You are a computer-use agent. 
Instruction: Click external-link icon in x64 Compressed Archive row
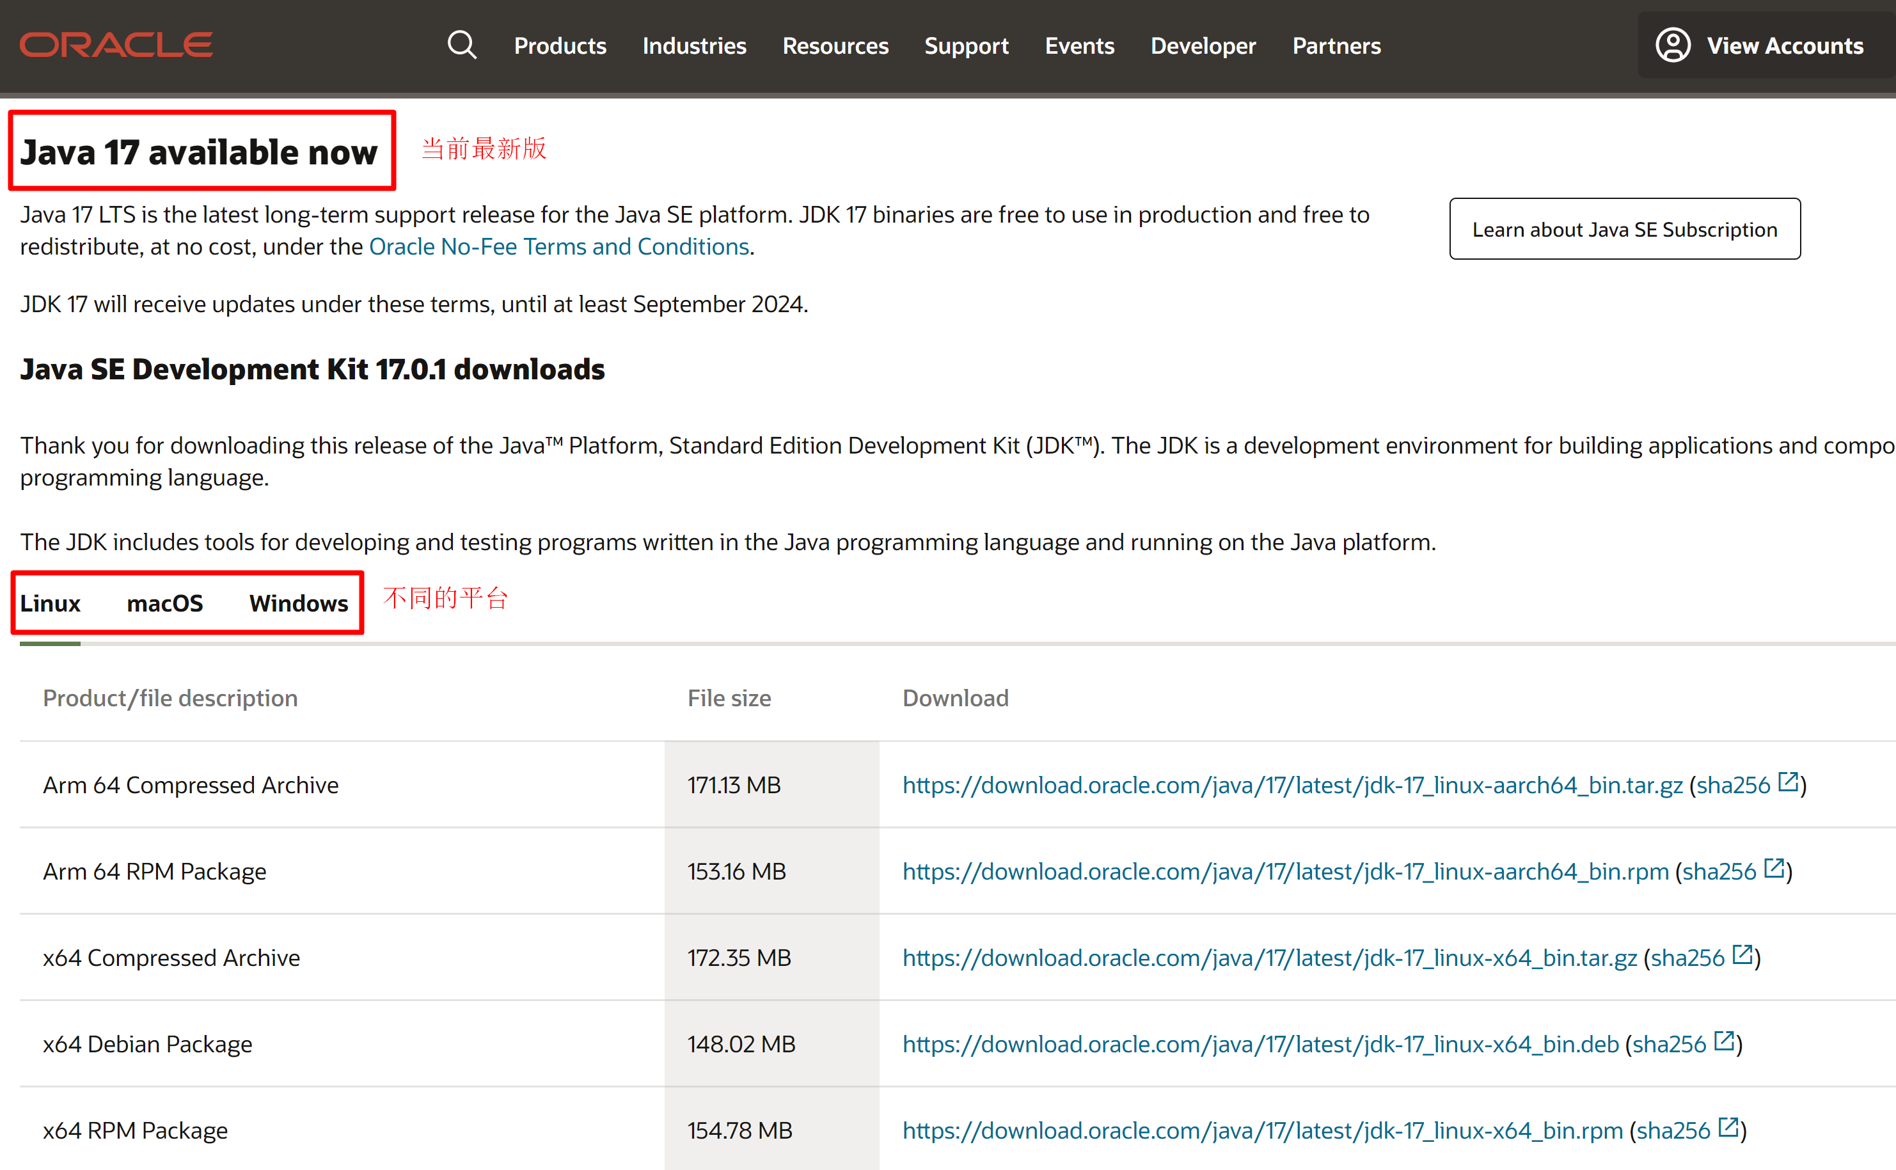pyautogui.click(x=1742, y=954)
